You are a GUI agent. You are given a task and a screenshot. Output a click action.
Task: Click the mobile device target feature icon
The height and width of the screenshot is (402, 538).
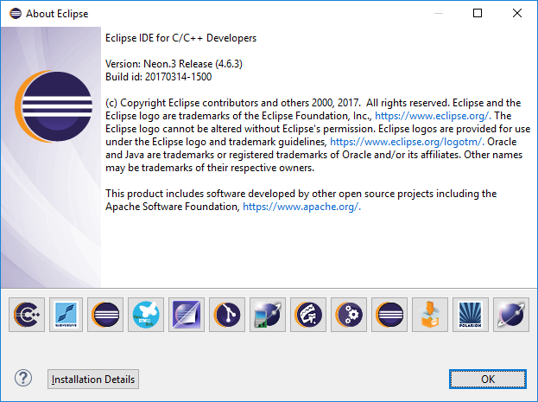(x=268, y=315)
